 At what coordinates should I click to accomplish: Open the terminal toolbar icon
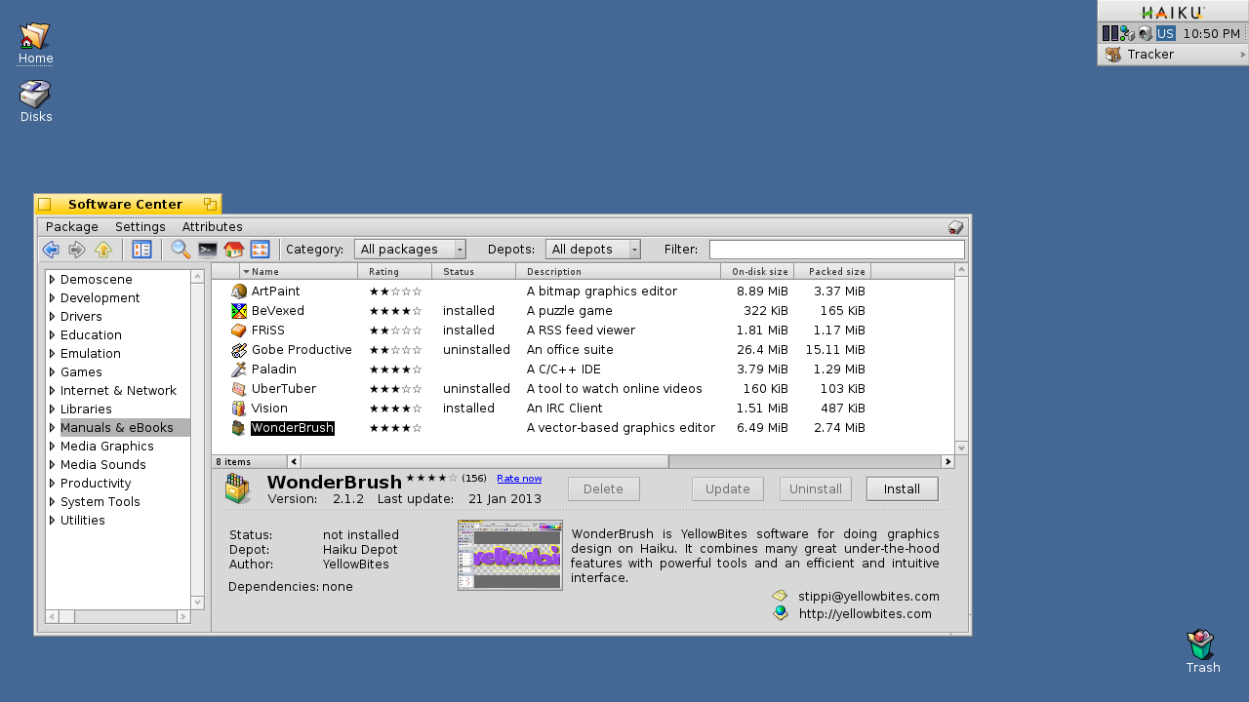click(x=207, y=250)
